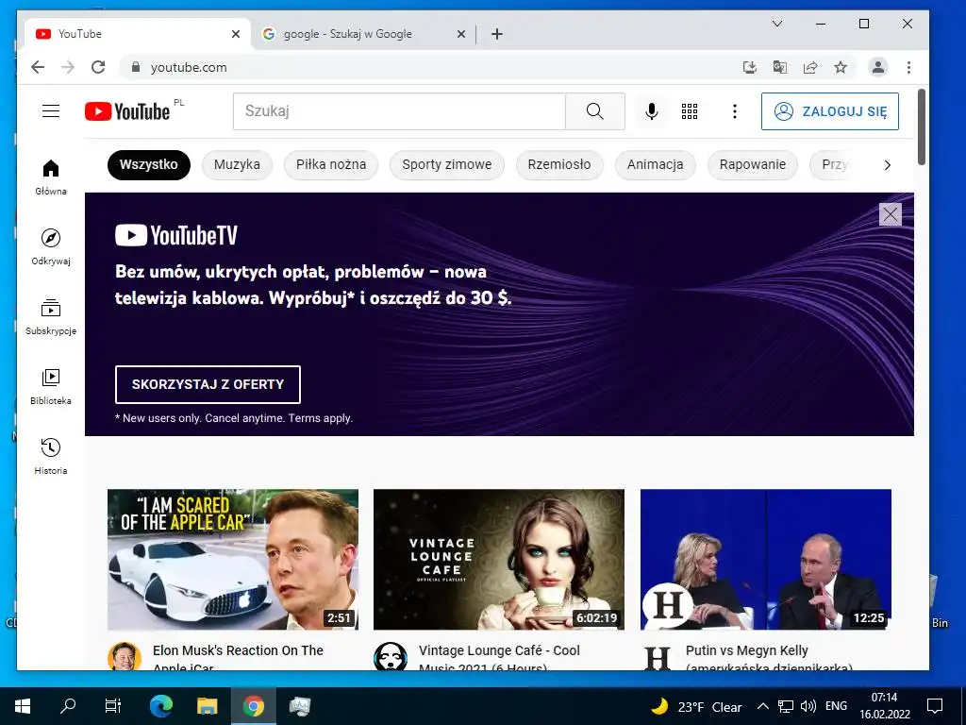
Task: Open a new Chrome tab
Action: click(x=496, y=34)
